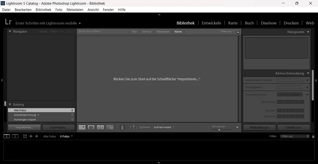The image size is (318, 164).
Task: Collapse the Histogramm panel
Action: point(308,32)
